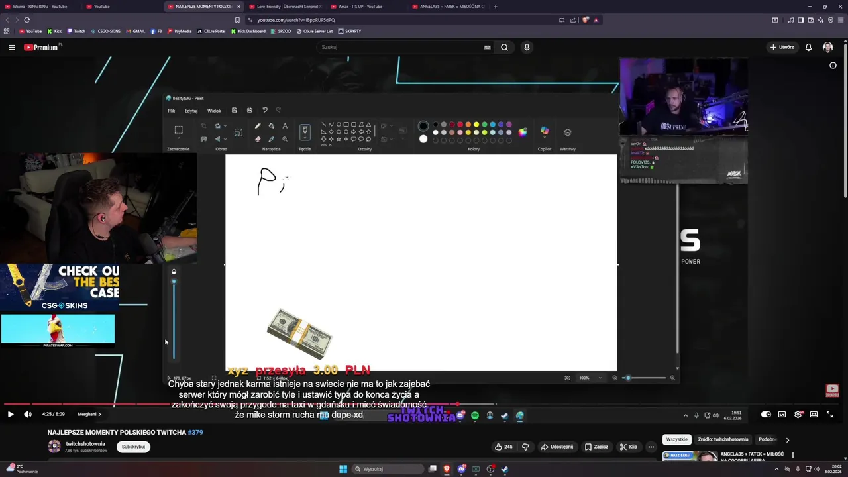
Task: Switch to Lore-Friendly Übermacht Sentinel tab
Action: (284, 6)
